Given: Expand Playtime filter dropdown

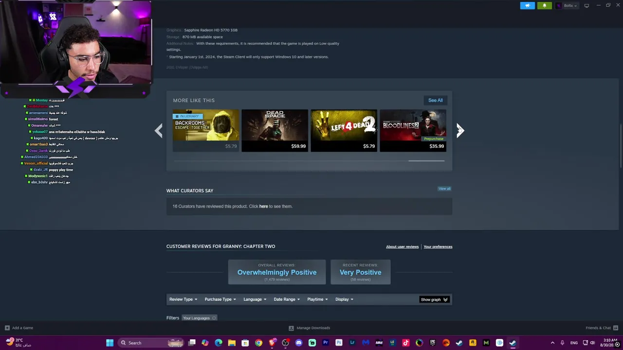Looking at the screenshot, I should 317,299.
